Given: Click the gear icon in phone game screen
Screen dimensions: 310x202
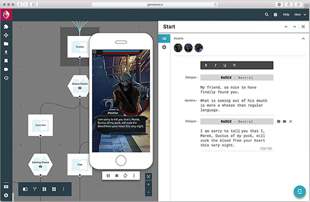Looking at the screenshot, I should tap(94, 52).
